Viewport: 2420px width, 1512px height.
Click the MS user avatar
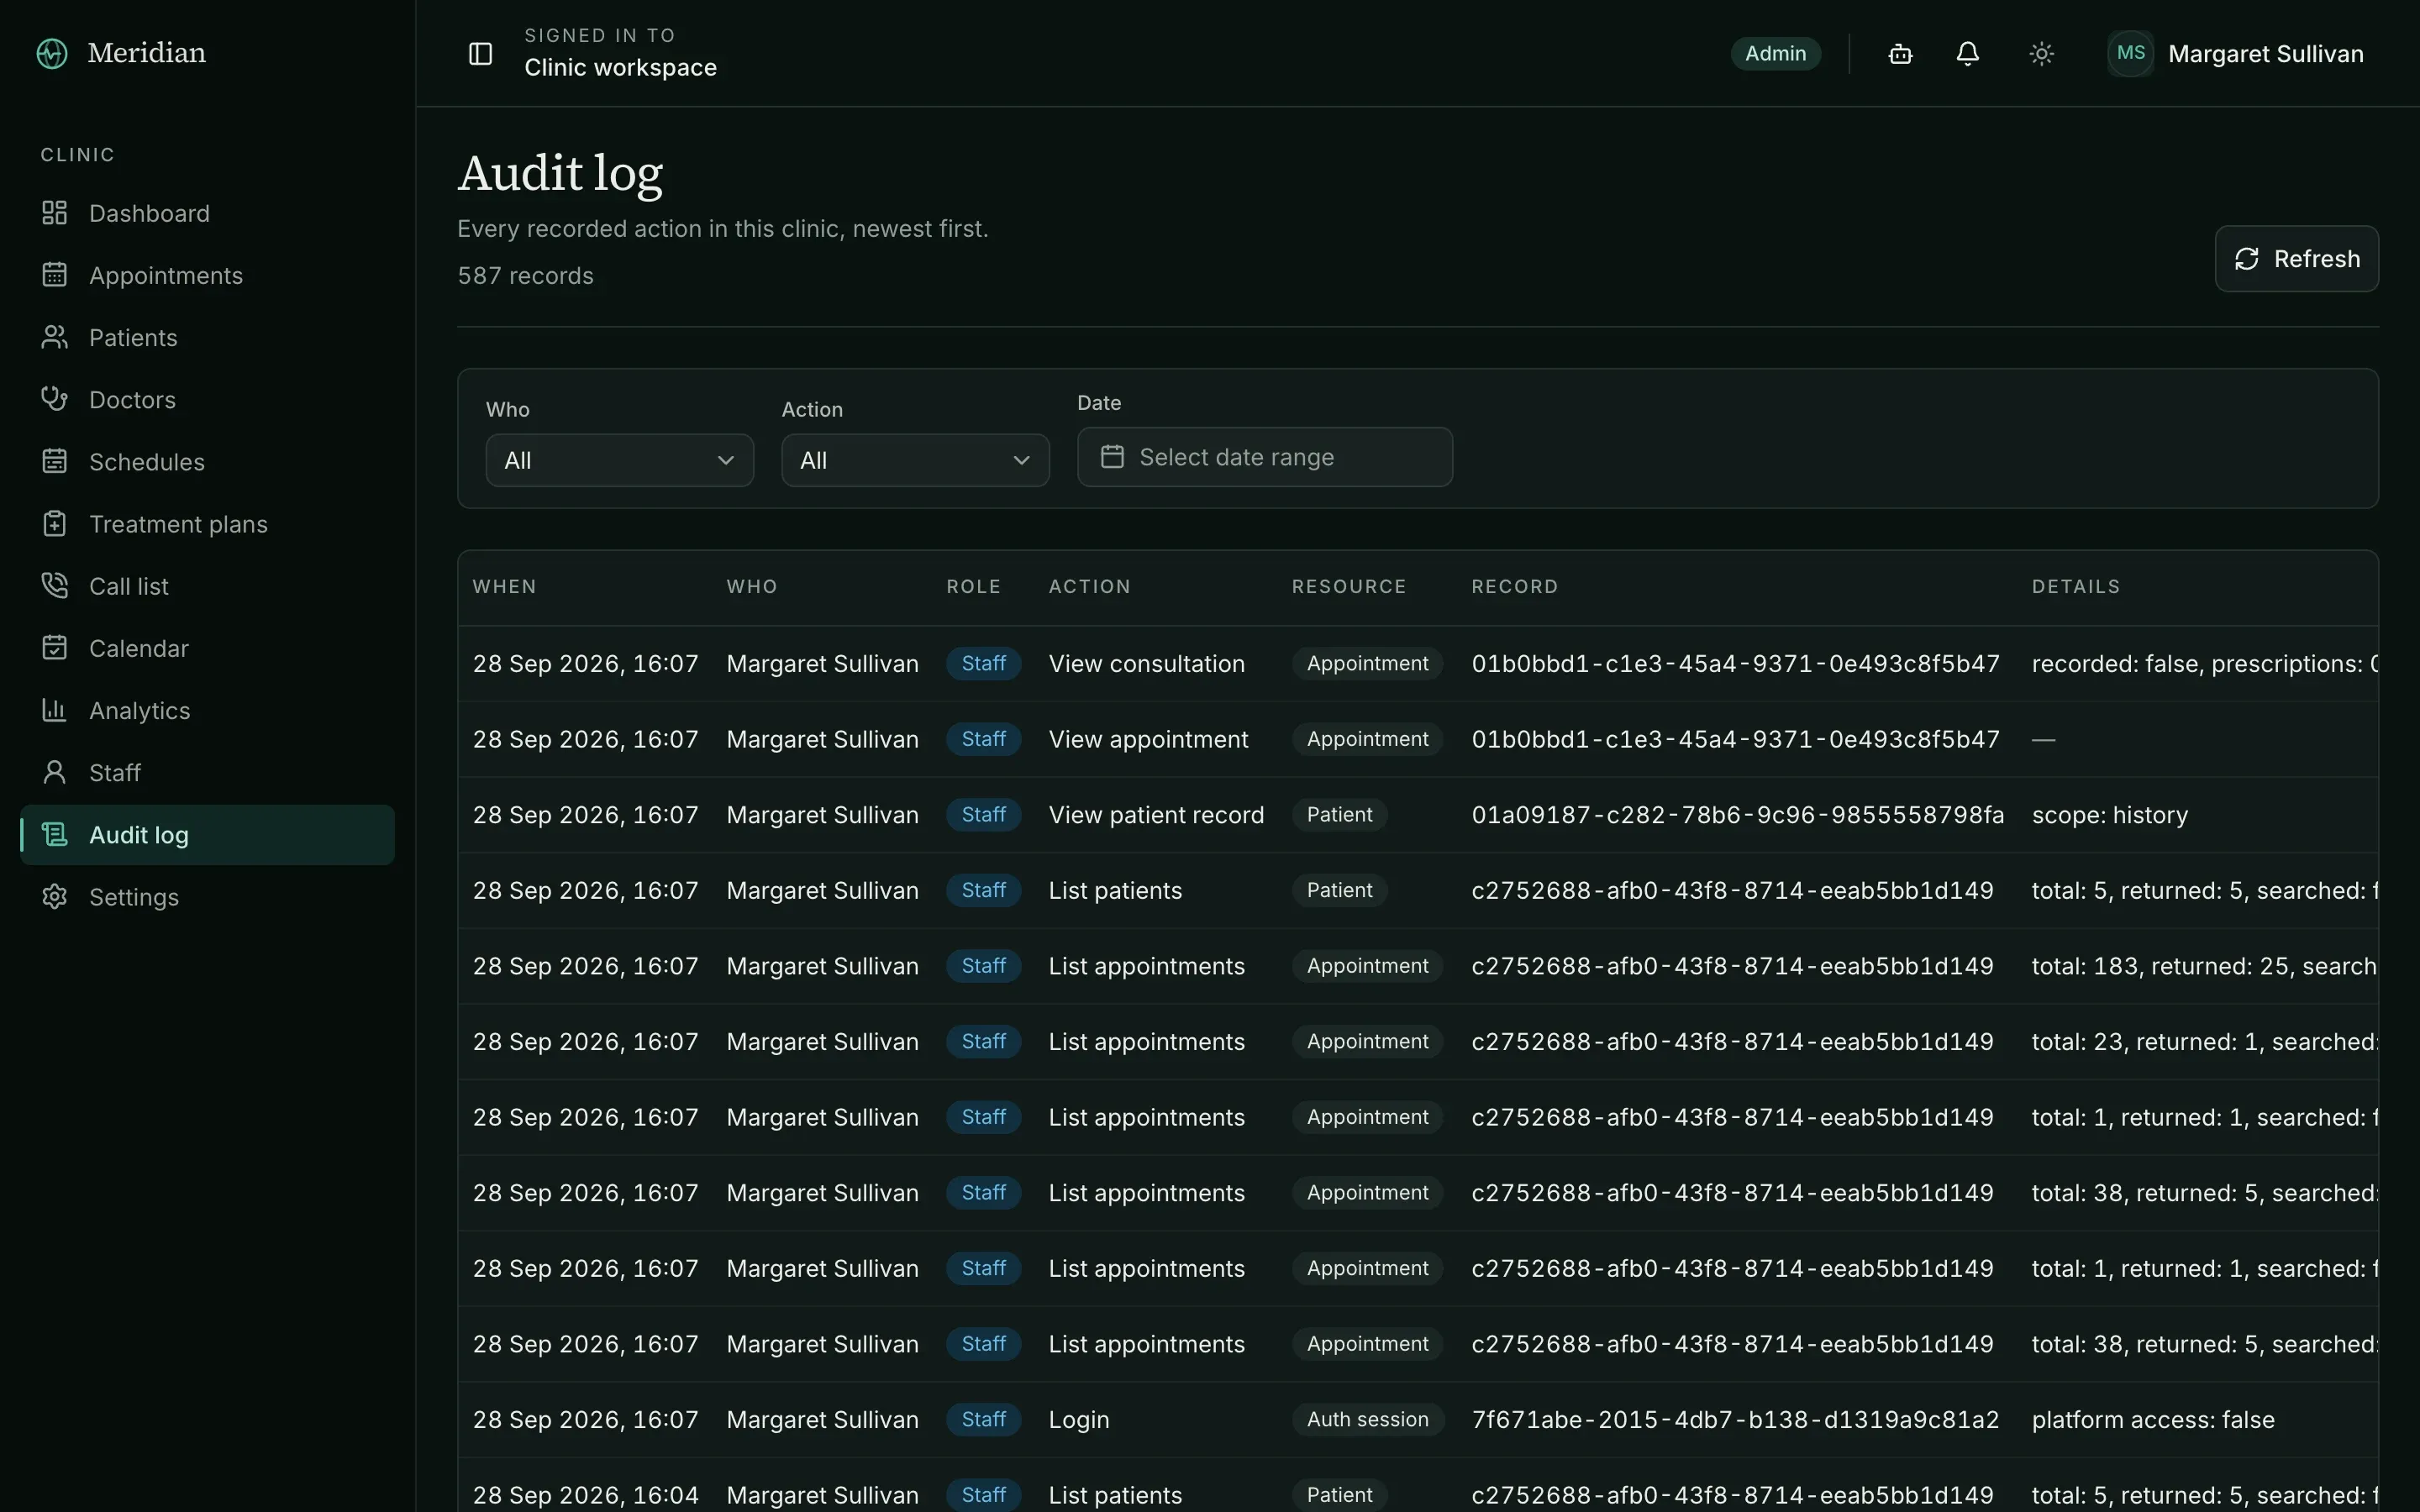coord(2131,53)
